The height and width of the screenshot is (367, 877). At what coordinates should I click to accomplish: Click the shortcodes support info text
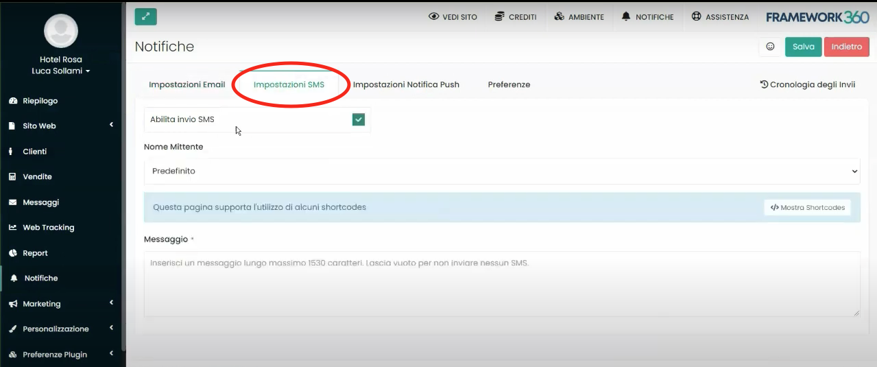click(259, 207)
